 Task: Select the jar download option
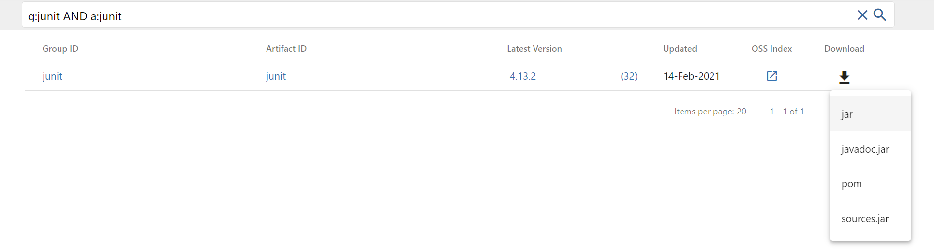[x=847, y=114]
